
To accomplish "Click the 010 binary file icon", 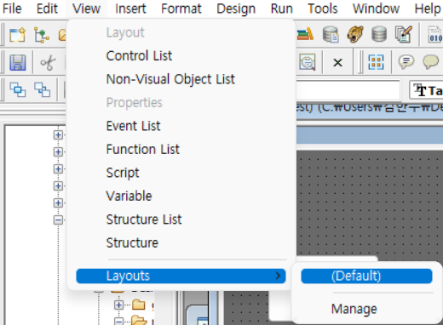I will point(435,35).
